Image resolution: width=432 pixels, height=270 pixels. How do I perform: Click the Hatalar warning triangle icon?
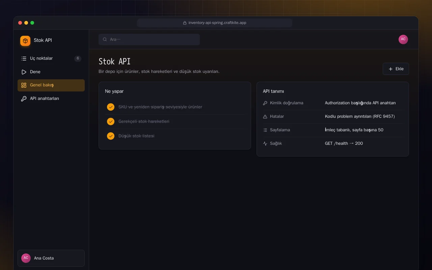coord(265,116)
